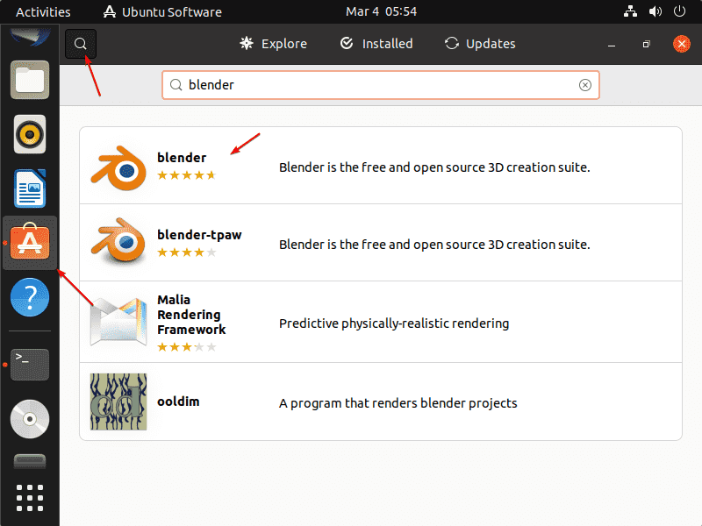Click blender's five-star rating
Screen dimensions: 702x526
point(186,175)
